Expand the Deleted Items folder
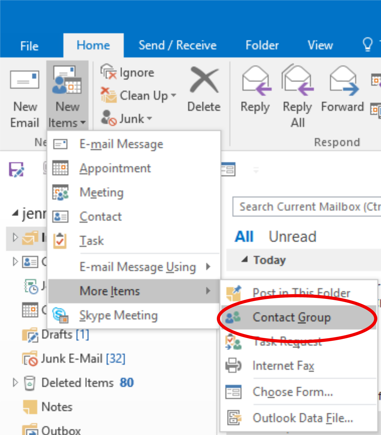The width and height of the screenshot is (381, 435). pyautogui.click(x=15, y=383)
